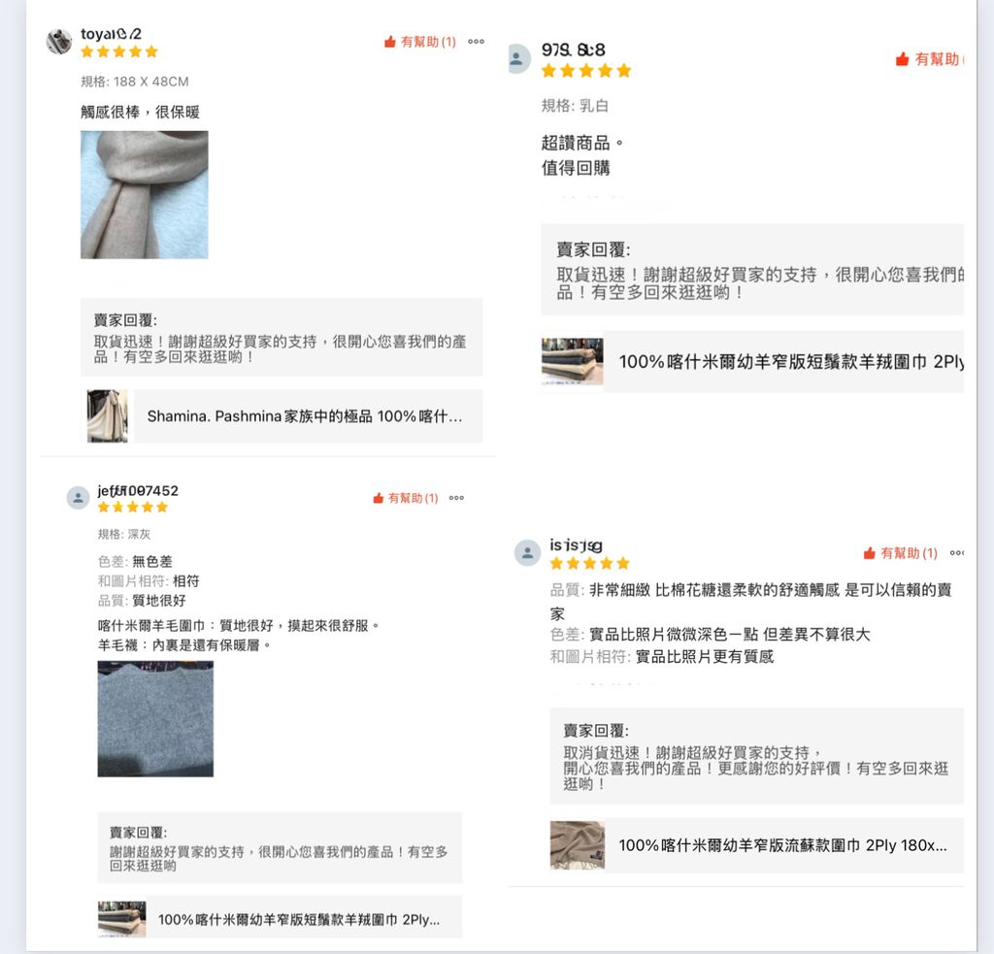The image size is (994, 954).
Task: Click toyar reviewer profile avatar
Action: tap(59, 42)
